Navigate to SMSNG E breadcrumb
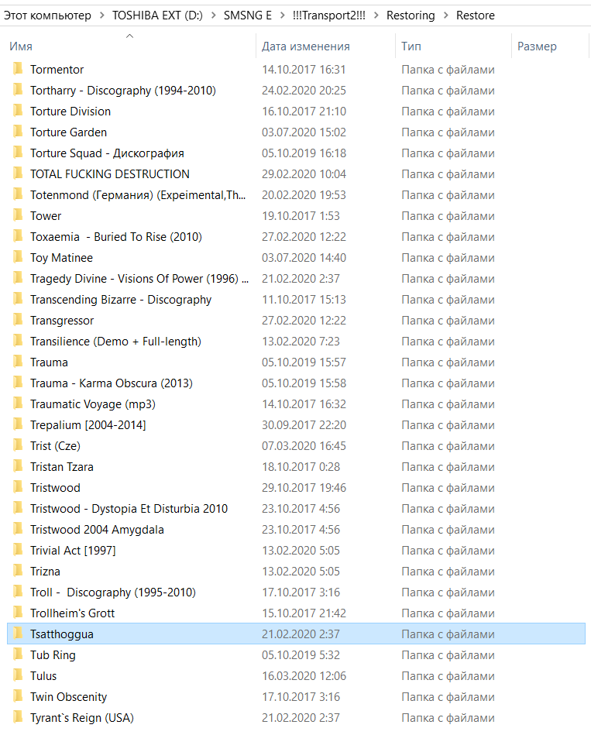 pyautogui.click(x=247, y=15)
